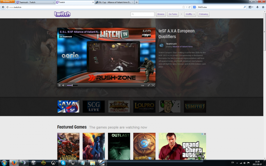The height and width of the screenshot is (166, 266).
Task: Close the GTA V ad with X
Action: [x=205, y=134]
